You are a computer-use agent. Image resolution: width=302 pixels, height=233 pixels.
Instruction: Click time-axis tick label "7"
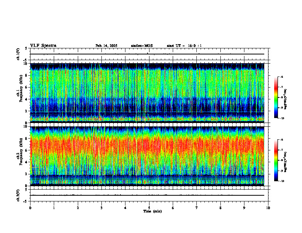(197, 208)
